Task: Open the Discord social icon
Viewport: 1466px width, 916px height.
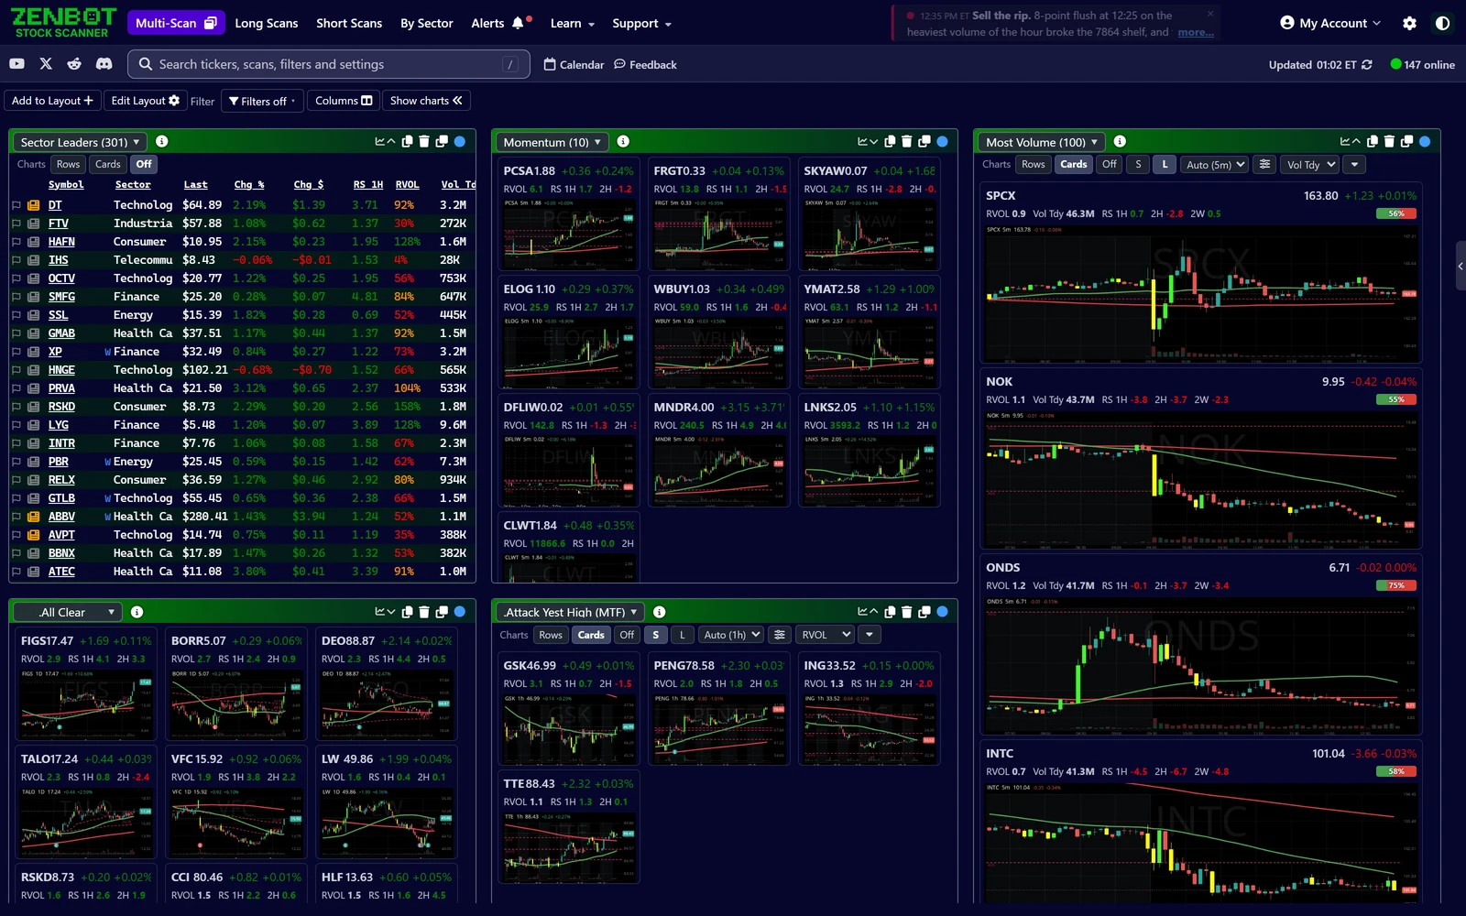Action: pyautogui.click(x=104, y=64)
